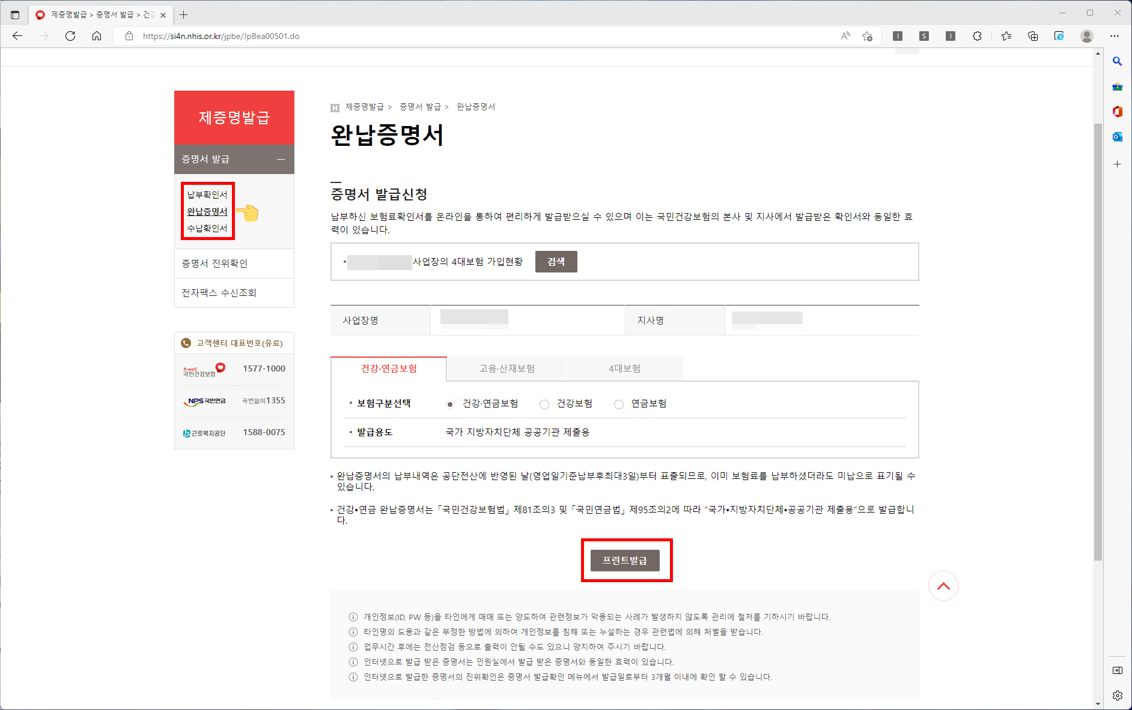Close the current browser tab

163,15
